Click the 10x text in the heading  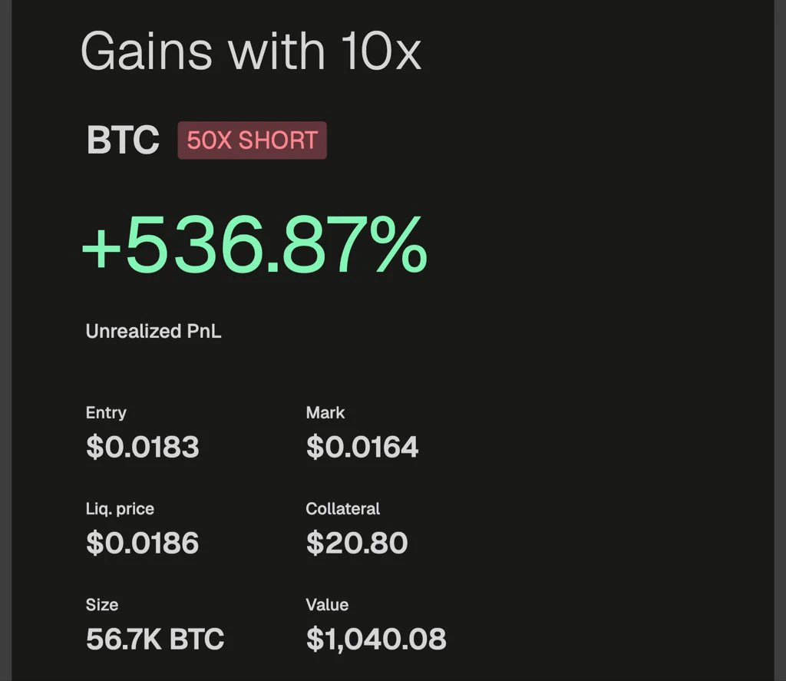coord(381,51)
